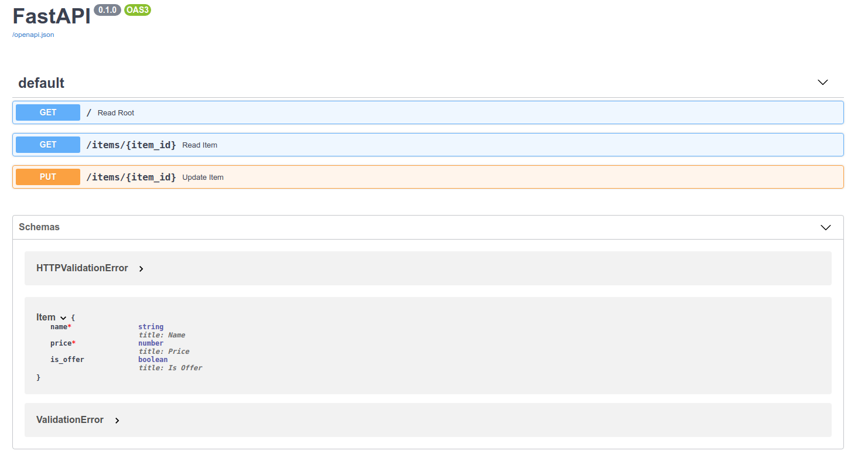
Task: Open the /openapi.json link
Action: [x=33, y=35]
